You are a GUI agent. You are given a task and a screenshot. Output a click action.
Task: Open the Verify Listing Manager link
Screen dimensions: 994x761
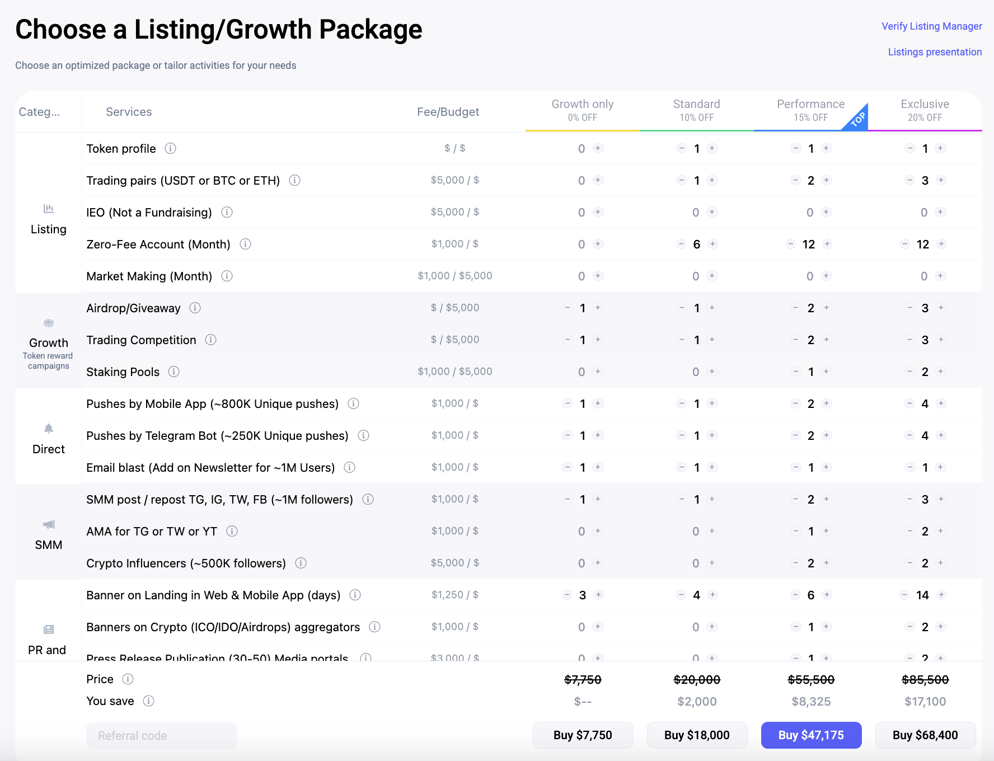click(x=932, y=26)
